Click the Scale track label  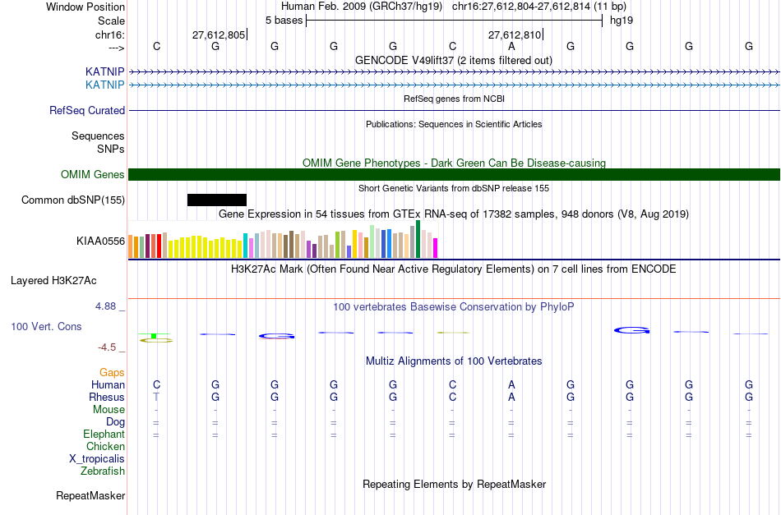tap(111, 21)
